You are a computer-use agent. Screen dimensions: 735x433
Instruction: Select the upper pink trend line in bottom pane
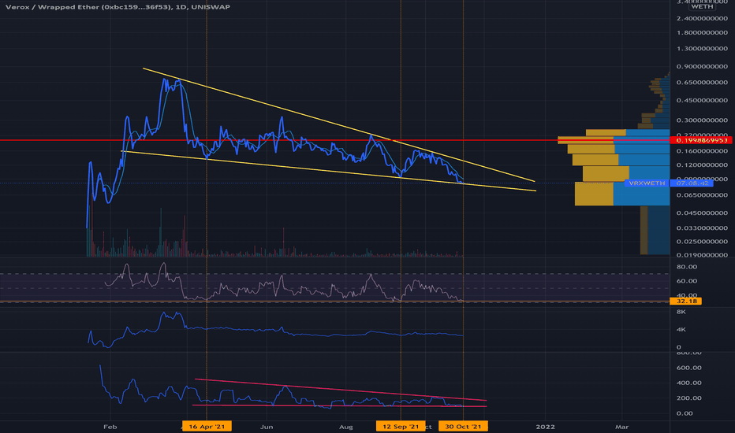(341, 390)
